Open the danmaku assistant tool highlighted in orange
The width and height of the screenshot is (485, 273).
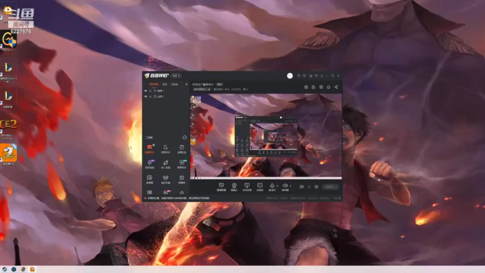150,149
